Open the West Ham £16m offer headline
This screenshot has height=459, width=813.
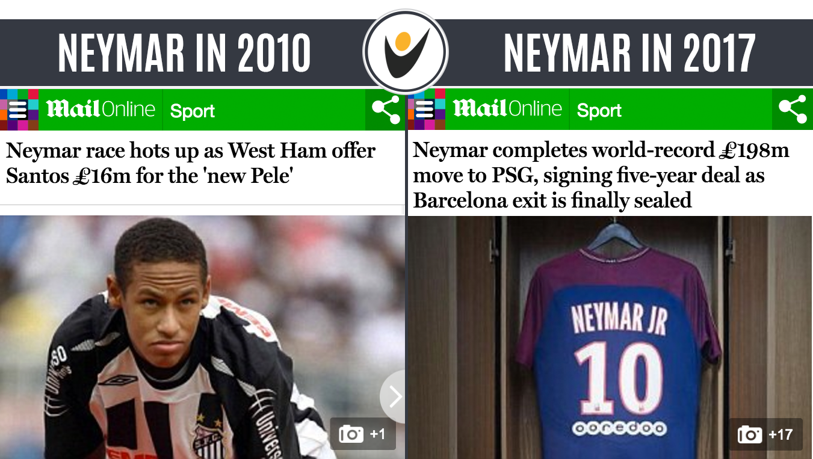(x=191, y=163)
